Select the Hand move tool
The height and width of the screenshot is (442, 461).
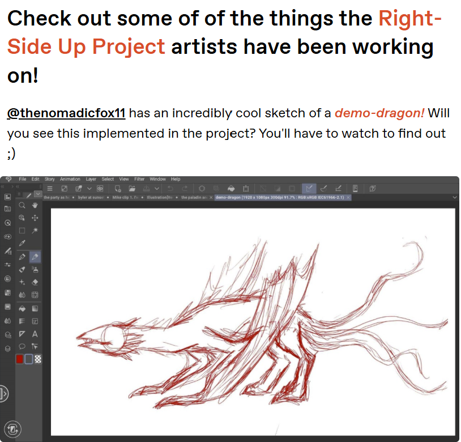35,205
